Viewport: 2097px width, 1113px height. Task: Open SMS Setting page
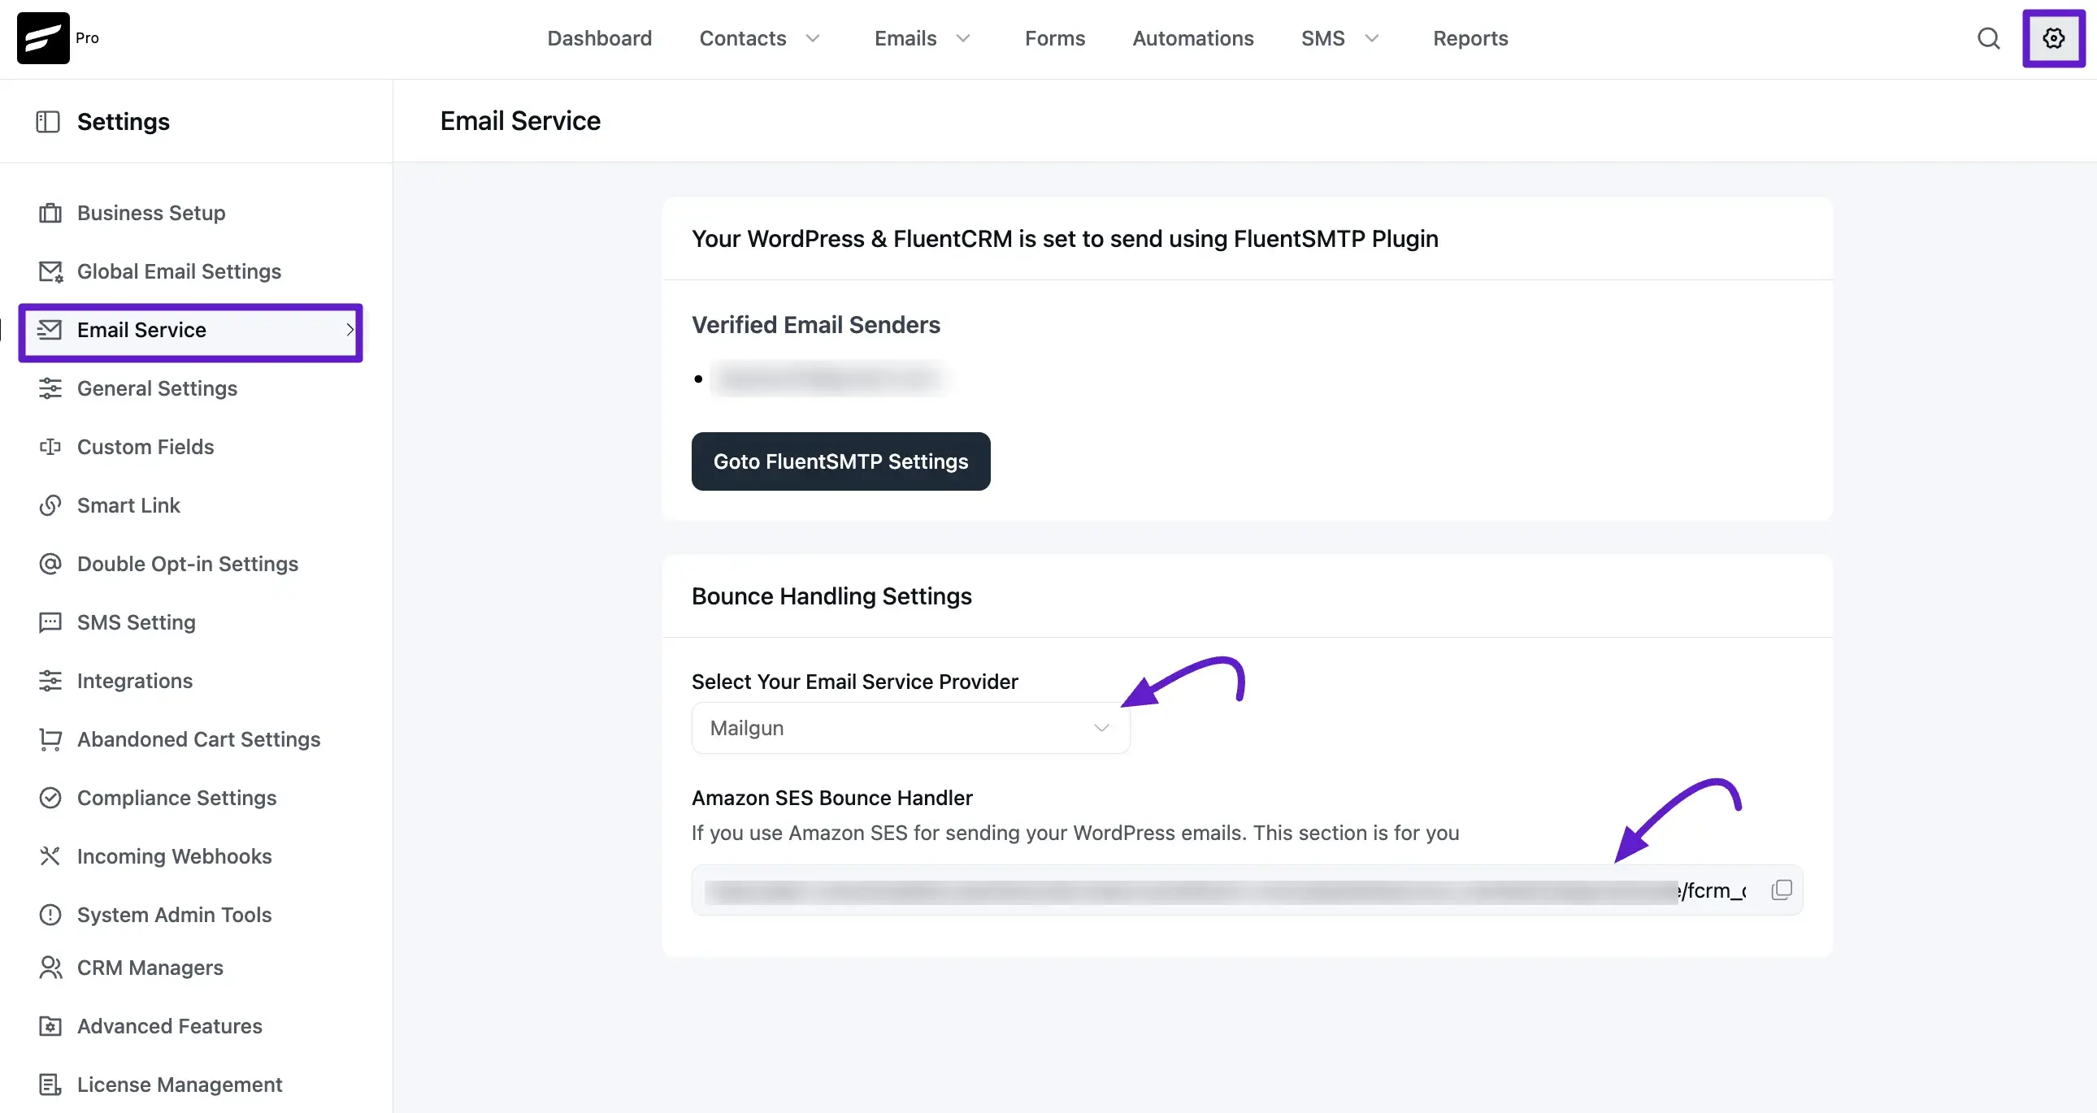click(x=137, y=622)
